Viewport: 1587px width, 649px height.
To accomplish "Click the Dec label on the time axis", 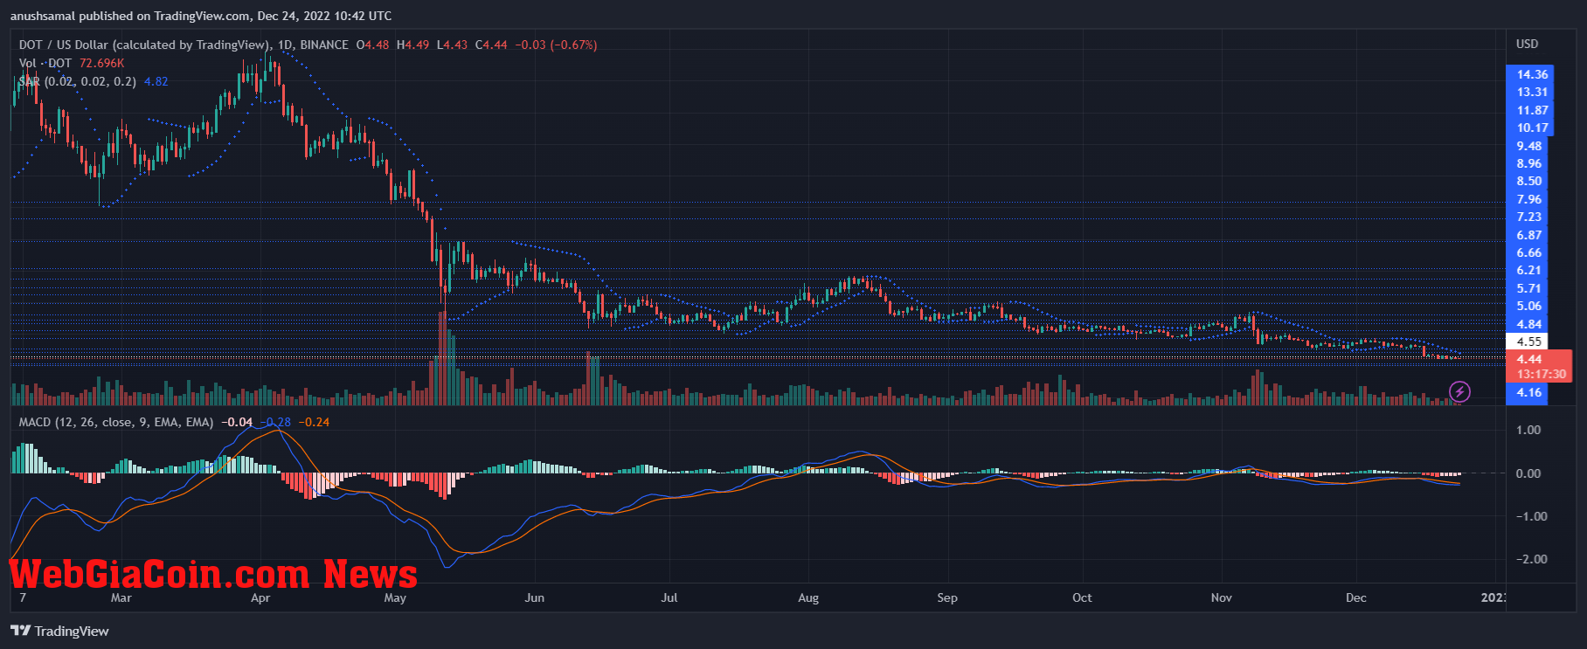I will pos(1356,597).
